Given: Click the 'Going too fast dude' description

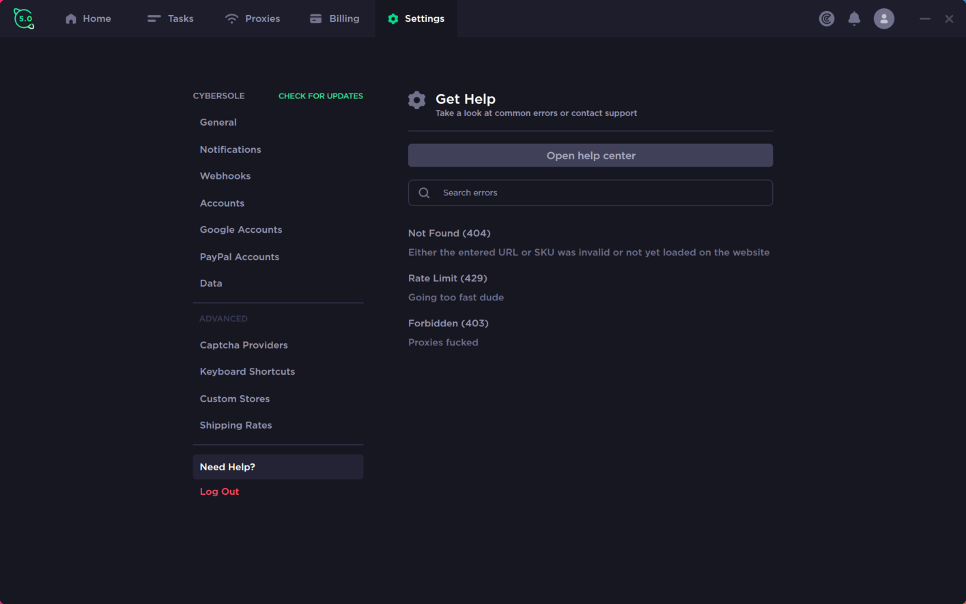Looking at the screenshot, I should (x=456, y=298).
